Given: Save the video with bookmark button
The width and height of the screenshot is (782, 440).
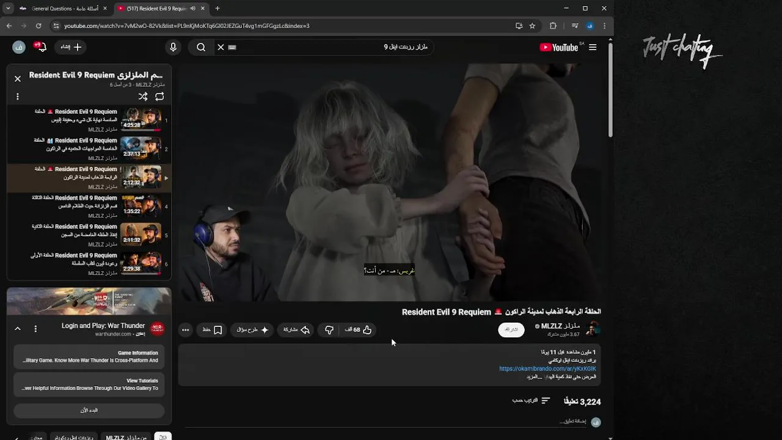Looking at the screenshot, I should point(213,330).
